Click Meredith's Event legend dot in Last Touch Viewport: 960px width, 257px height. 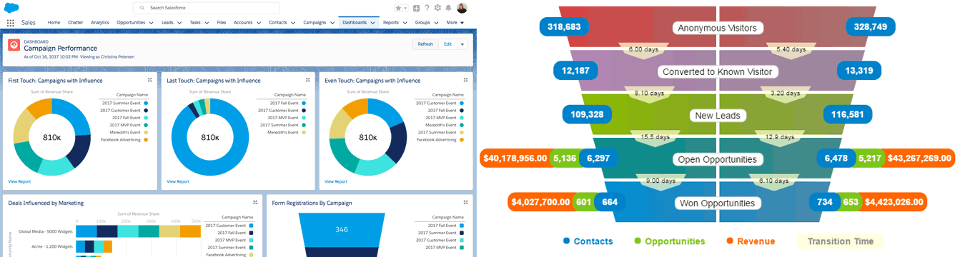pos(303,132)
